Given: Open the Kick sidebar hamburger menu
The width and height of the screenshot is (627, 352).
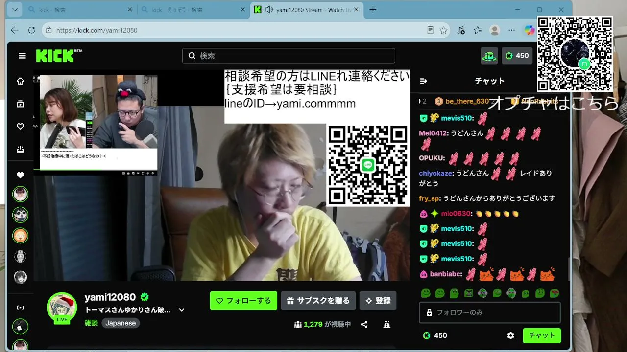Looking at the screenshot, I should [22, 56].
